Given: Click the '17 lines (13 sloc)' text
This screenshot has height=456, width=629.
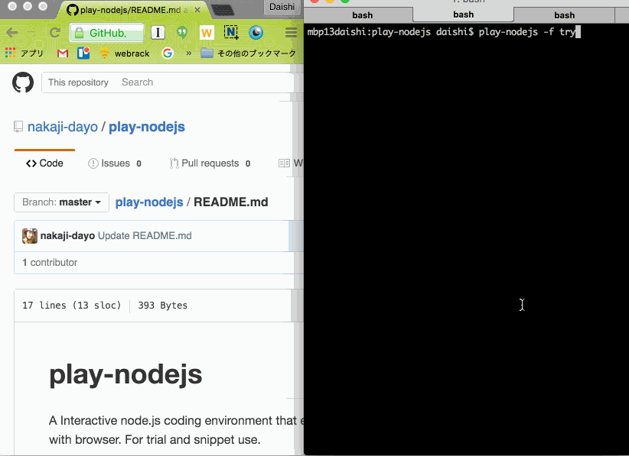Looking at the screenshot, I should point(71,306).
